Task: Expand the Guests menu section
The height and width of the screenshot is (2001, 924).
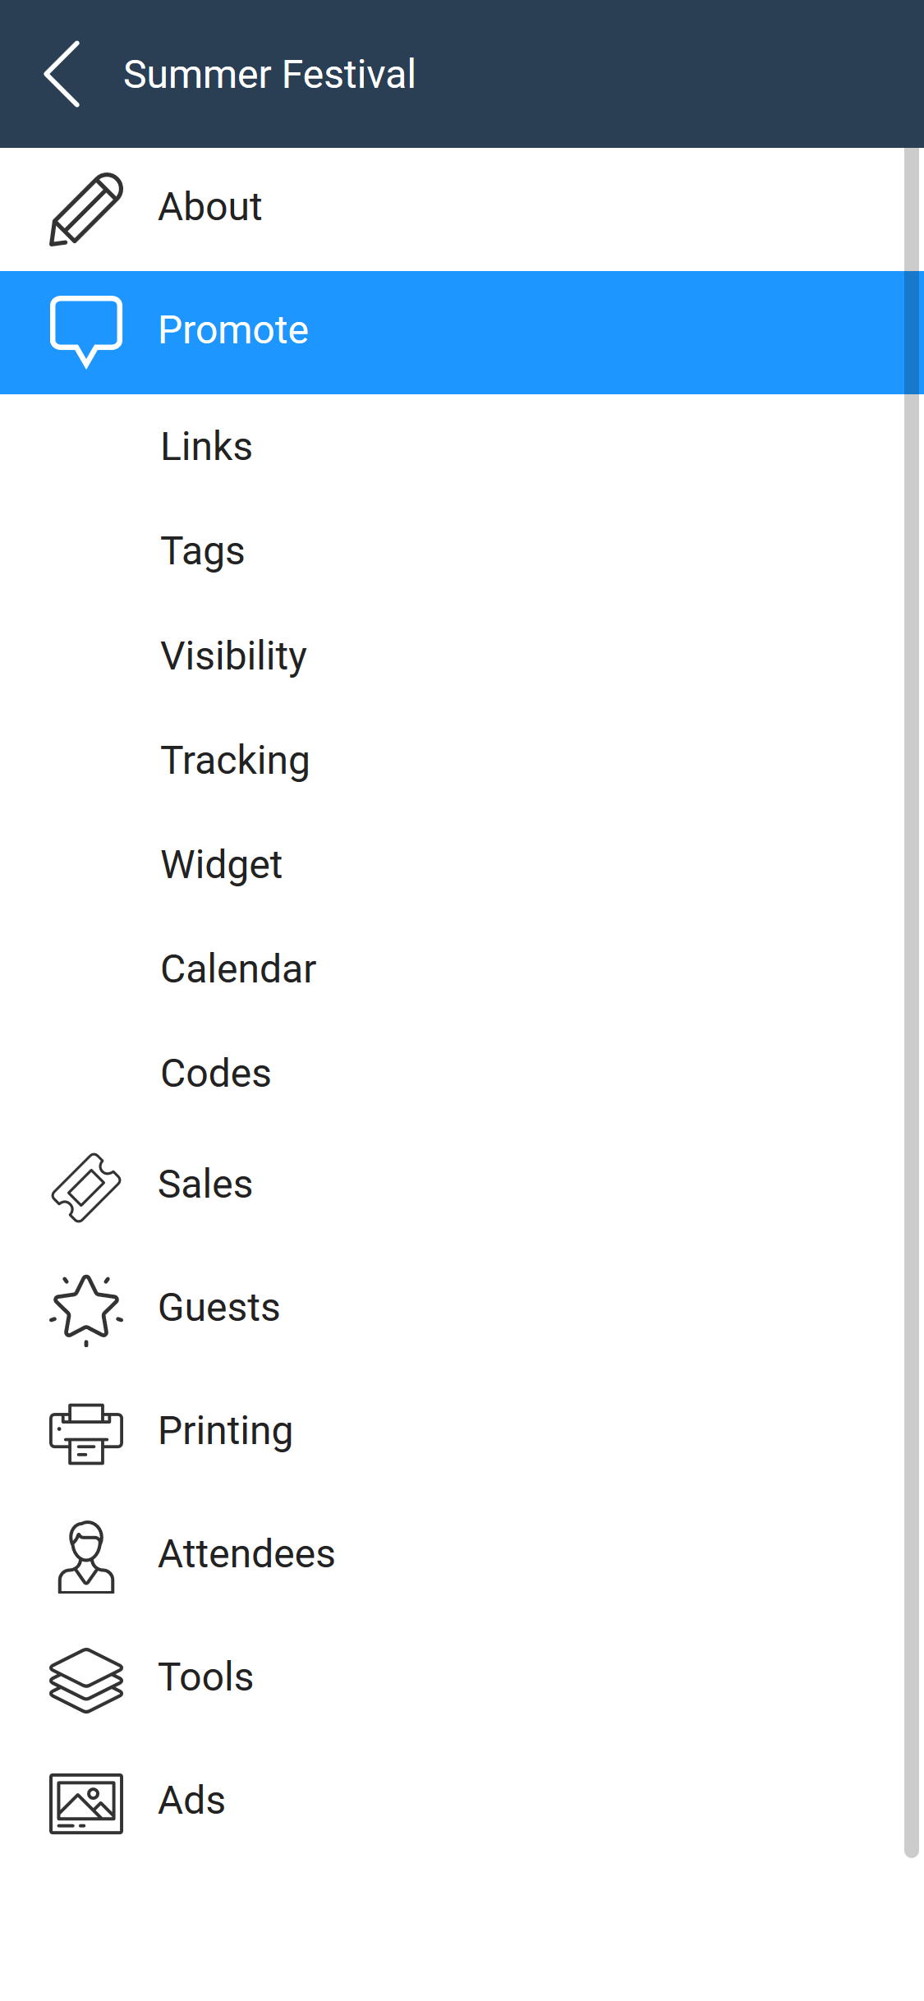Action: [x=219, y=1308]
